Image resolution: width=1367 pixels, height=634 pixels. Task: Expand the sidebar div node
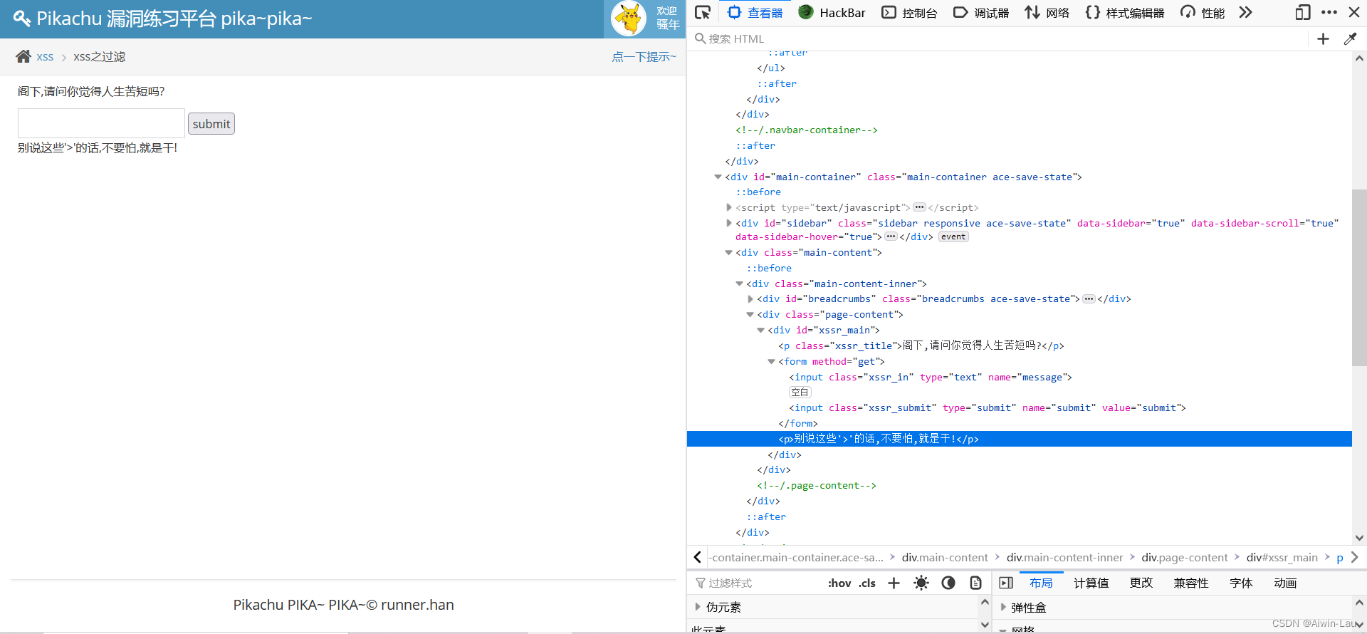coord(728,223)
